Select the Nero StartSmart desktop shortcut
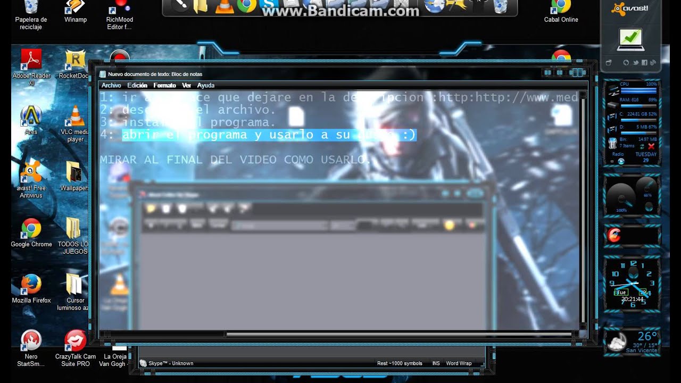This screenshot has height=383, width=681. [31, 348]
